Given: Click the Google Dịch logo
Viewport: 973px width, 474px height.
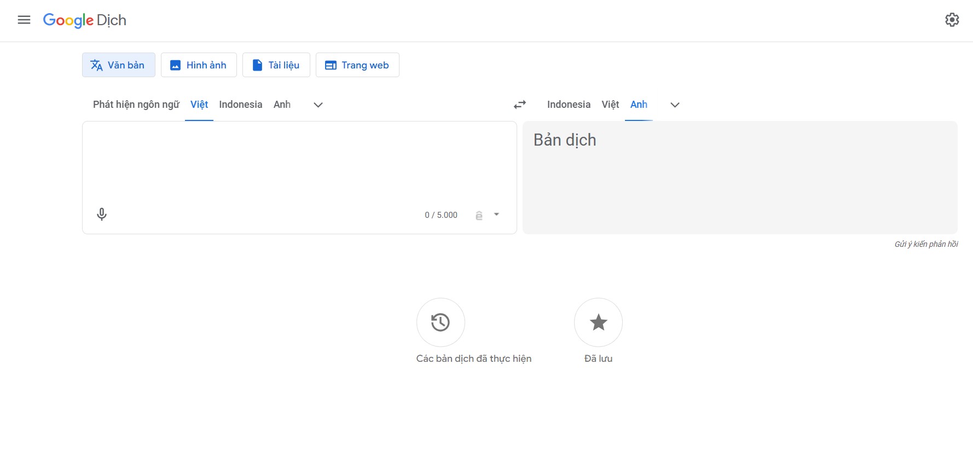Looking at the screenshot, I should coord(85,20).
